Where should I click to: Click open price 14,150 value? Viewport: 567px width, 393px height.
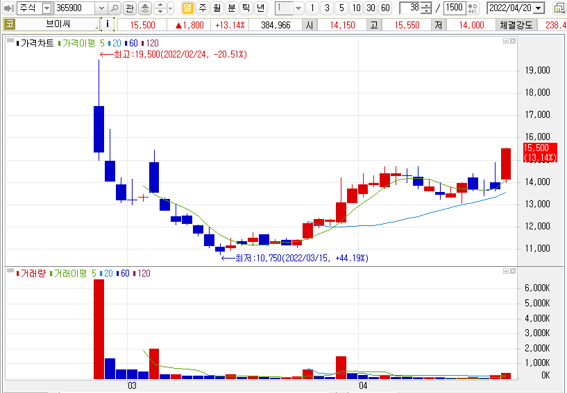coord(342,25)
